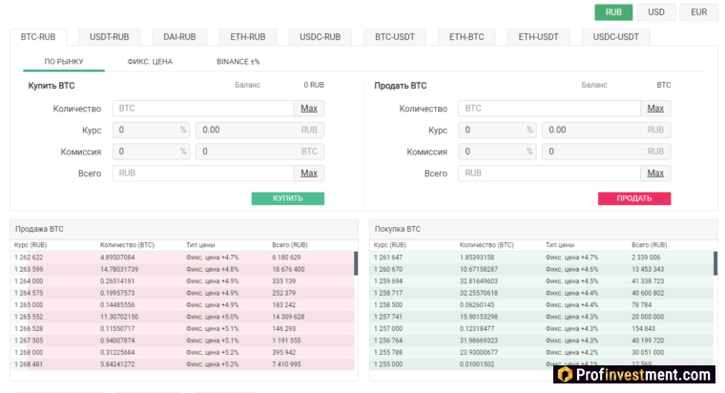Click Max next to buy Всего field
This screenshot has height=393, width=725.
tap(309, 174)
